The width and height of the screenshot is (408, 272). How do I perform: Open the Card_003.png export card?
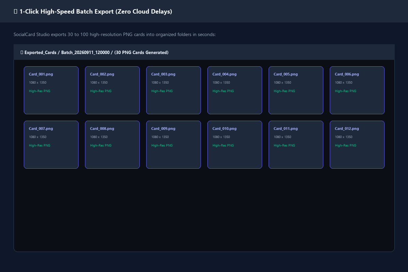click(173, 90)
